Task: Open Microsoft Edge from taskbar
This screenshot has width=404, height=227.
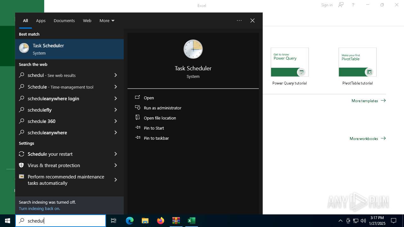Action: tap(130, 221)
